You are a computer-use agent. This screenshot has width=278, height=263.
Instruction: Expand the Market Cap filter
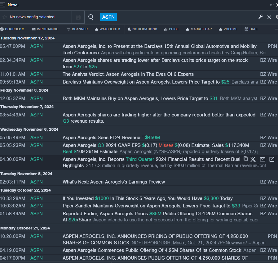(x=199, y=29)
